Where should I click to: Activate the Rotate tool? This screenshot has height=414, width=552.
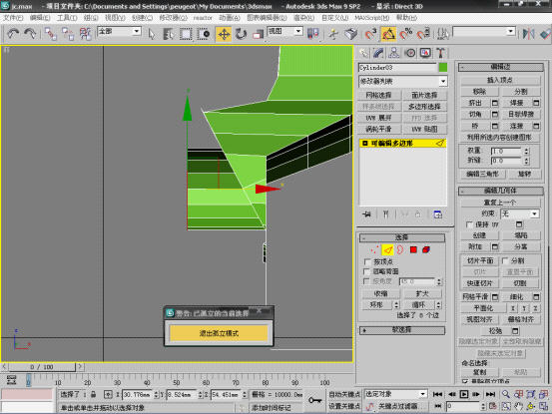(x=242, y=34)
